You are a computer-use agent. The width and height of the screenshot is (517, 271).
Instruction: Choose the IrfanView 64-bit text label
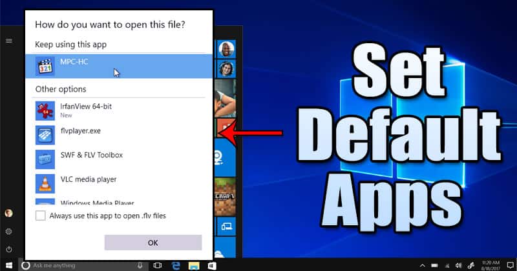click(x=86, y=106)
